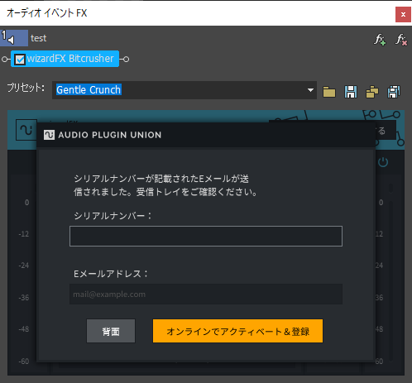Click the multiple floppy disks save icon
412x383 pixels.
[394, 92]
